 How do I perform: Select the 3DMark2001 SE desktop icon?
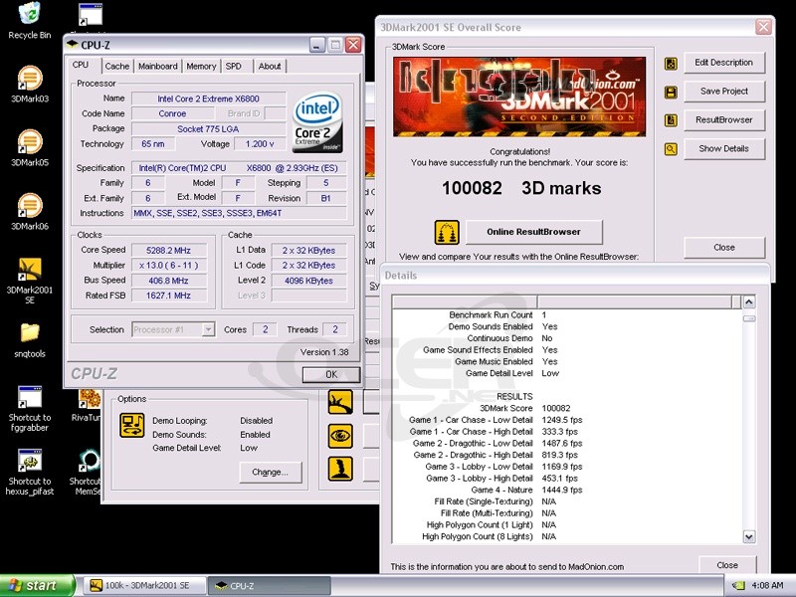click(30, 270)
